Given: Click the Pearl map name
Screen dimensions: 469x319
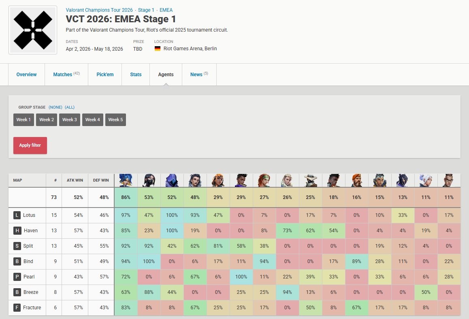Looking at the screenshot, I should point(29,277).
